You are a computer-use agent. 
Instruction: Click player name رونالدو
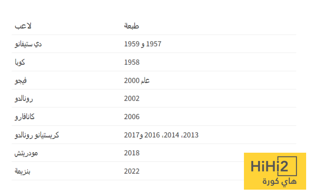[24, 99]
